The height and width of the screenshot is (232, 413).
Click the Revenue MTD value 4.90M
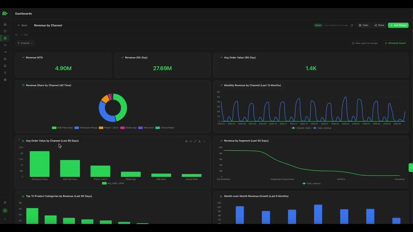63,68
